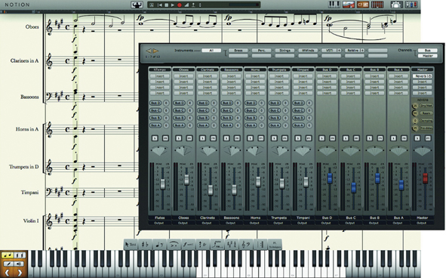Click the rewind-to-start transport button

[159, 5]
